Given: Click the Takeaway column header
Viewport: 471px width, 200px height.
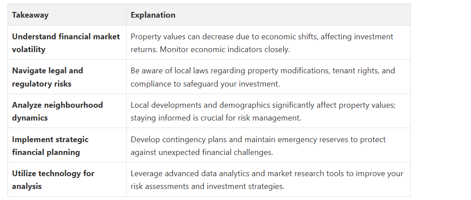Looking at the screenshot, I should pyautogui.click(x=67, y=15).
